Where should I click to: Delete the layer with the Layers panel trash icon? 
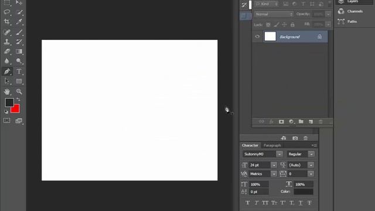coord(321,122)
